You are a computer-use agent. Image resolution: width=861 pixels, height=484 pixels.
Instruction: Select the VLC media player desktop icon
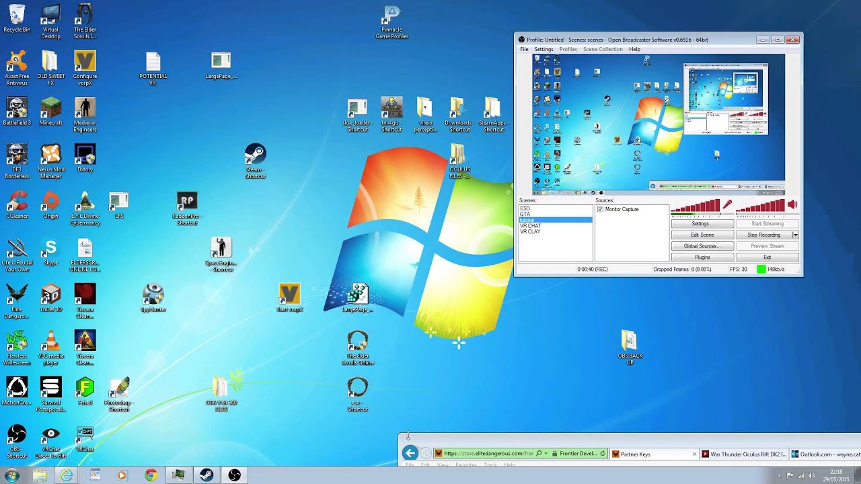coord(50,348)
